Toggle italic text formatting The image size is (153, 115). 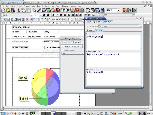coord(57,15)
